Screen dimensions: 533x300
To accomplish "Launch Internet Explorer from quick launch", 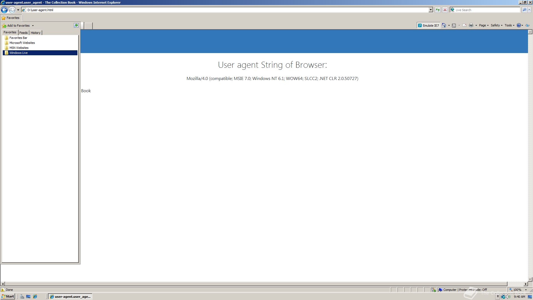I will coord(35,297).
